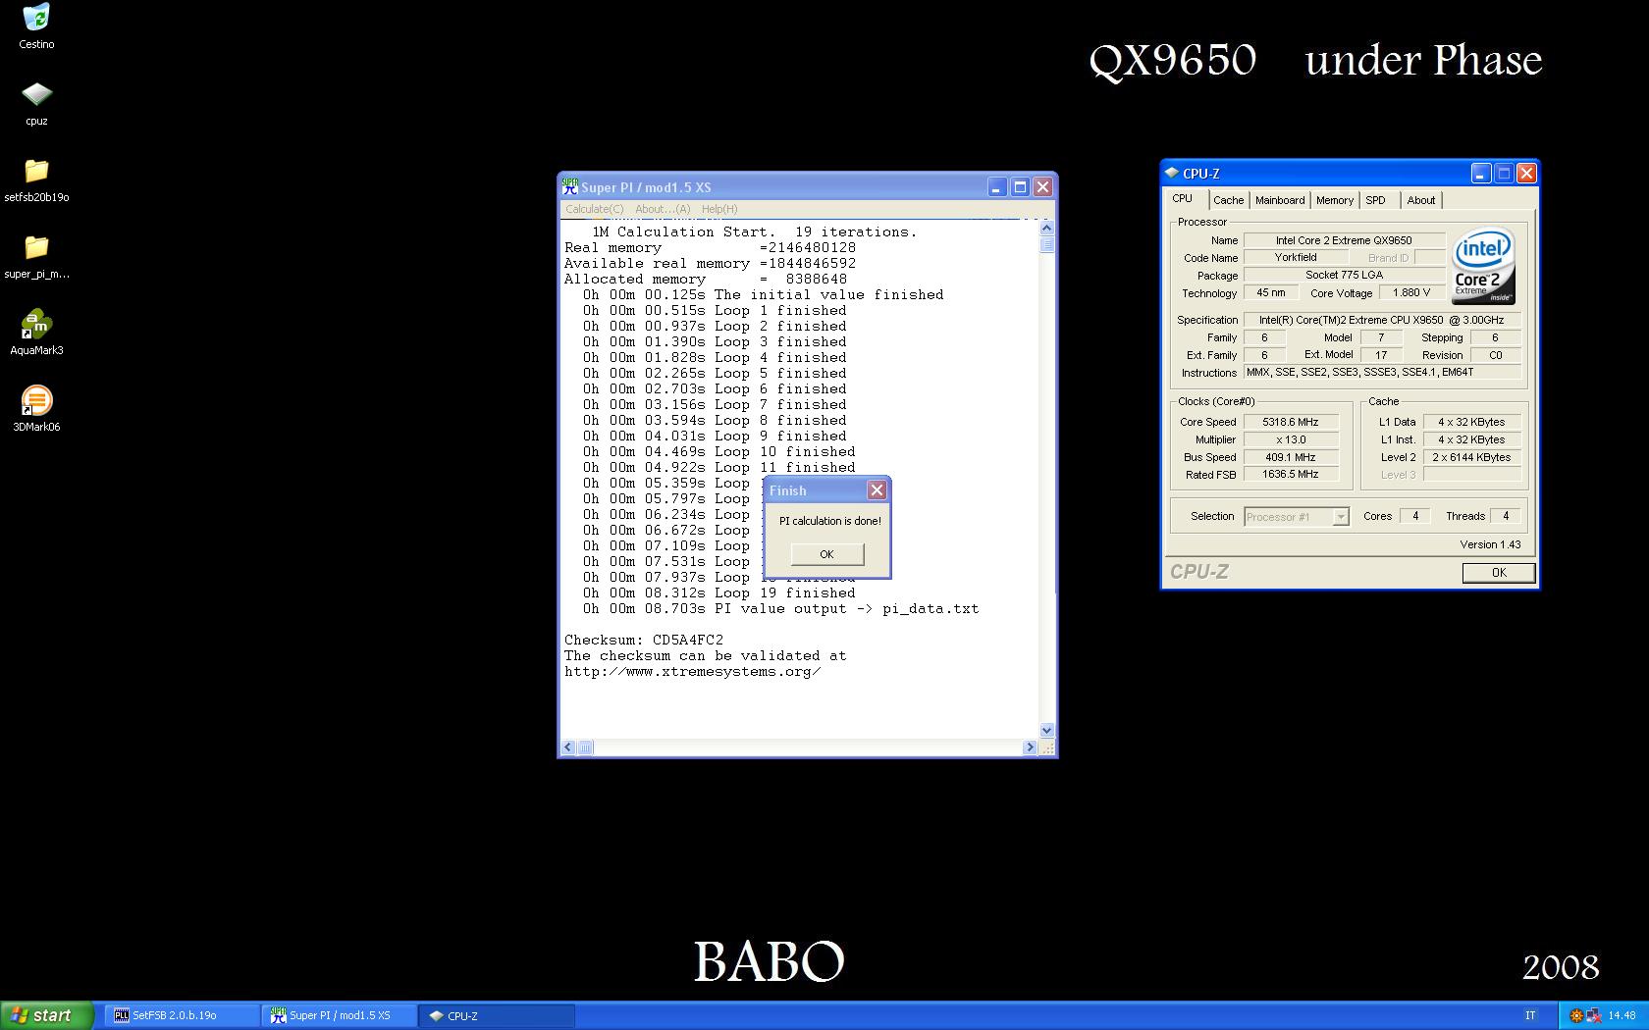Switch to CPU-Z taskbar item
Viewport: 1649px width, 1030px height.
(497, 1015)
